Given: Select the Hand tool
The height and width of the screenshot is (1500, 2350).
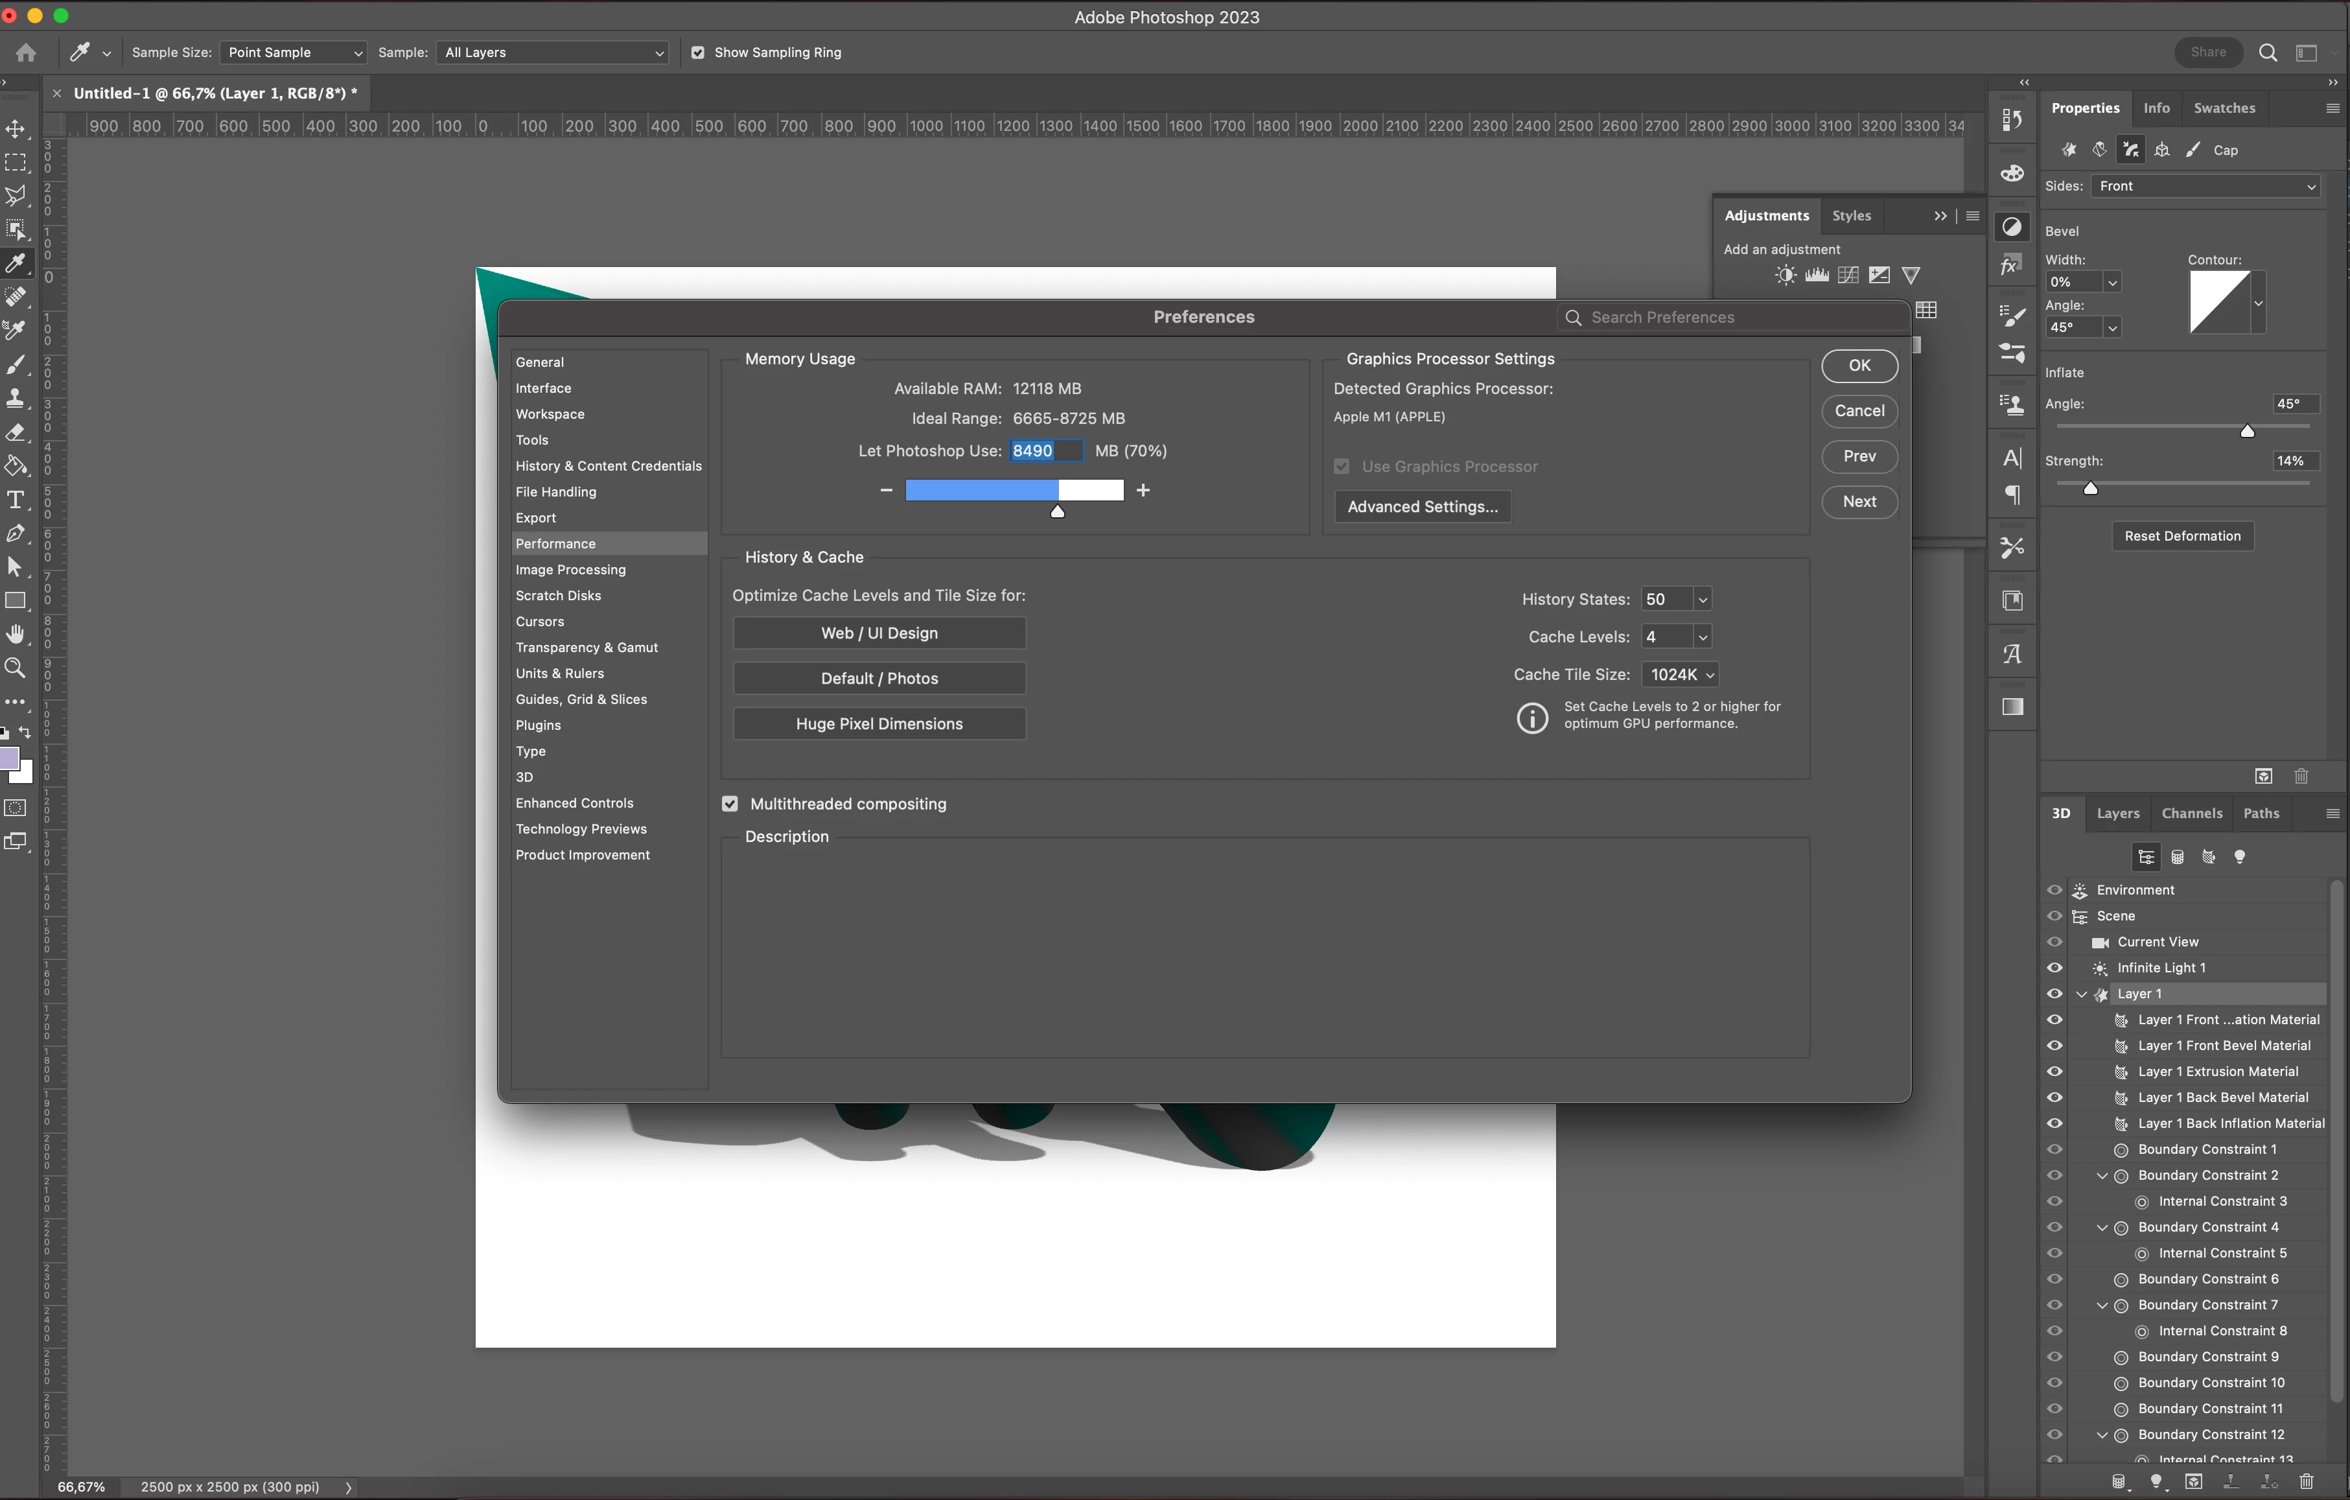Looking at the screenshot, I should 16,635.
